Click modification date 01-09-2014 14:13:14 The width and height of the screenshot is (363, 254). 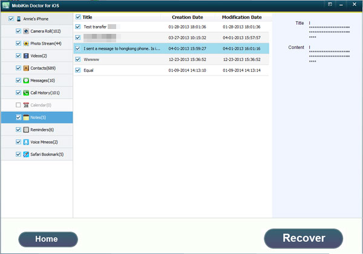(x=241, y=70)
